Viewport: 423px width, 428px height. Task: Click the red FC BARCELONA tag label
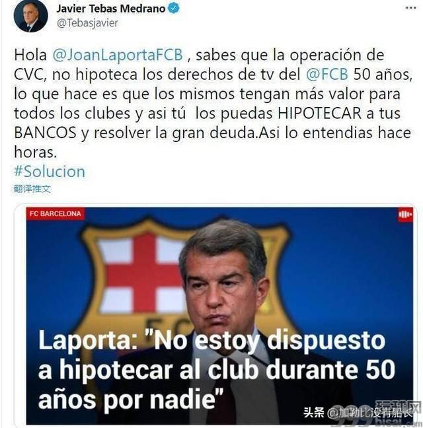point(55,214)
